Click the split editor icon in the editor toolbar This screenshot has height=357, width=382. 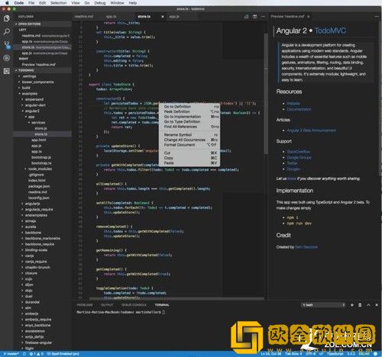254,17
